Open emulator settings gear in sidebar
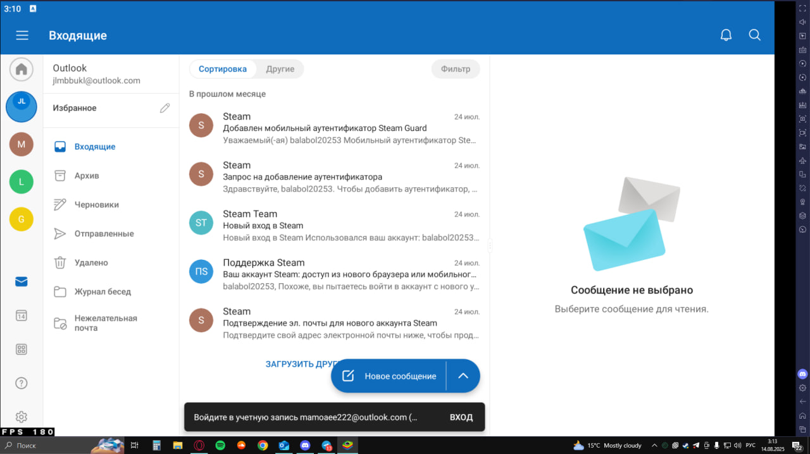Viewport: 810px width, 454px height. click(802, 388)
